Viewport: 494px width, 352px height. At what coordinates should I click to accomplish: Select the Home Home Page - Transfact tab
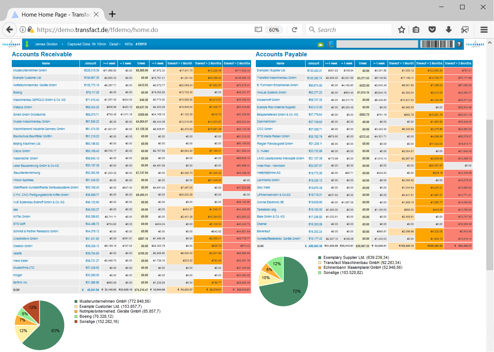(55, 14)
